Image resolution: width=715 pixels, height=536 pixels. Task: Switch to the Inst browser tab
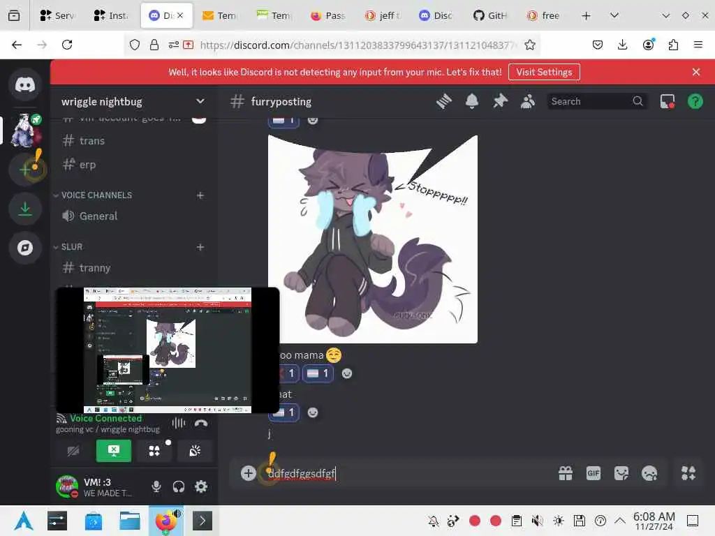[111, 15]
